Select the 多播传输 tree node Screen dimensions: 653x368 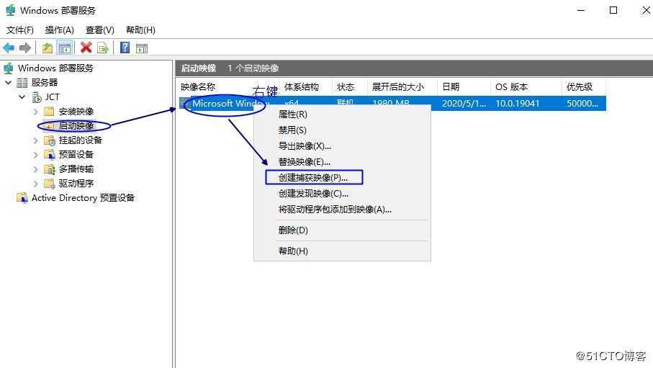pos(76,169)
